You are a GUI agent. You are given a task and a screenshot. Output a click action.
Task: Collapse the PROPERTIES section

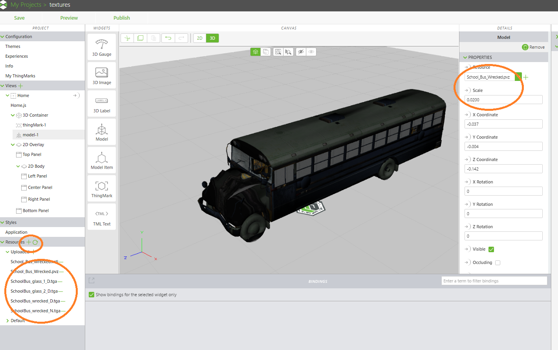tap(465, 57)
